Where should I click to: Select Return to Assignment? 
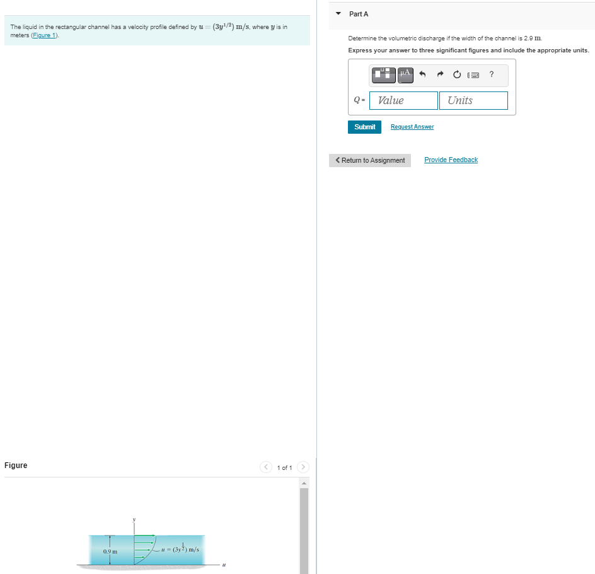coord(369,160)
